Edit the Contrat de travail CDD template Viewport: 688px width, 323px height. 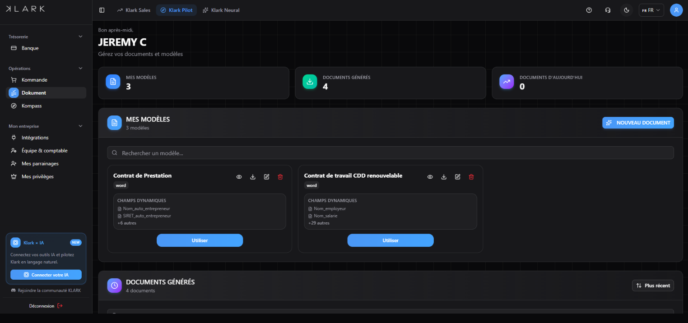click(457, 177)
